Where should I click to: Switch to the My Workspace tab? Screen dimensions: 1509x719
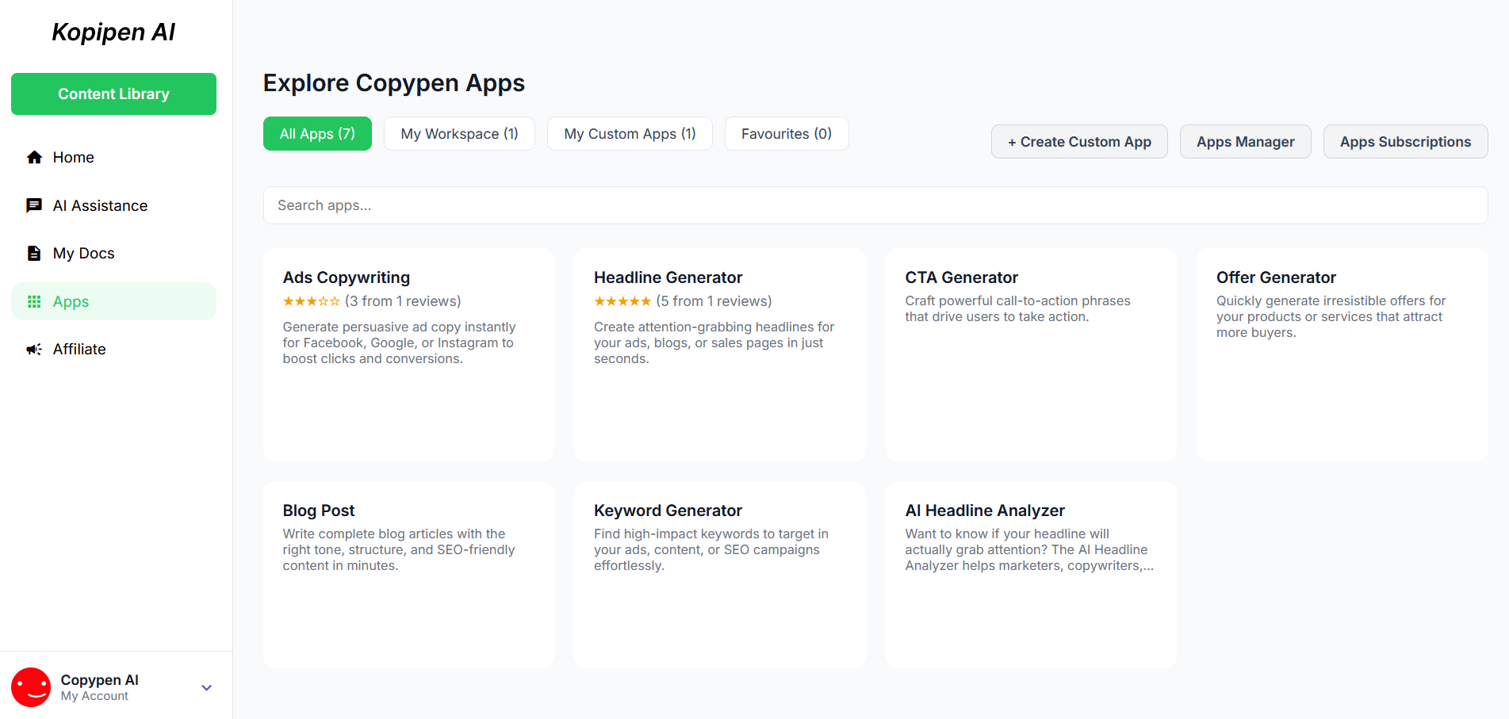pos(459,134)
